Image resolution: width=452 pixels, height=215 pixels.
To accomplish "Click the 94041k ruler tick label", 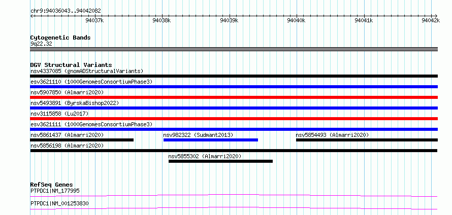I will 364,20.
